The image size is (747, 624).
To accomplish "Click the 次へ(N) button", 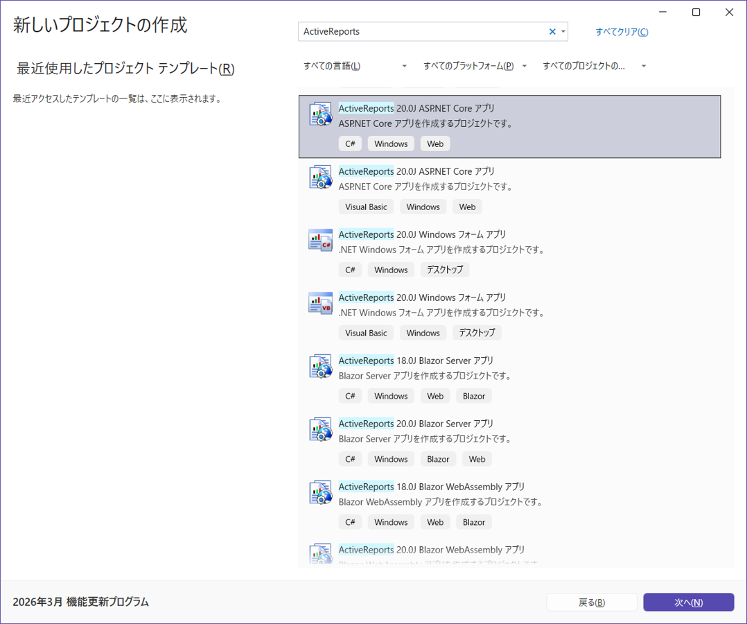I will point(688,602).
